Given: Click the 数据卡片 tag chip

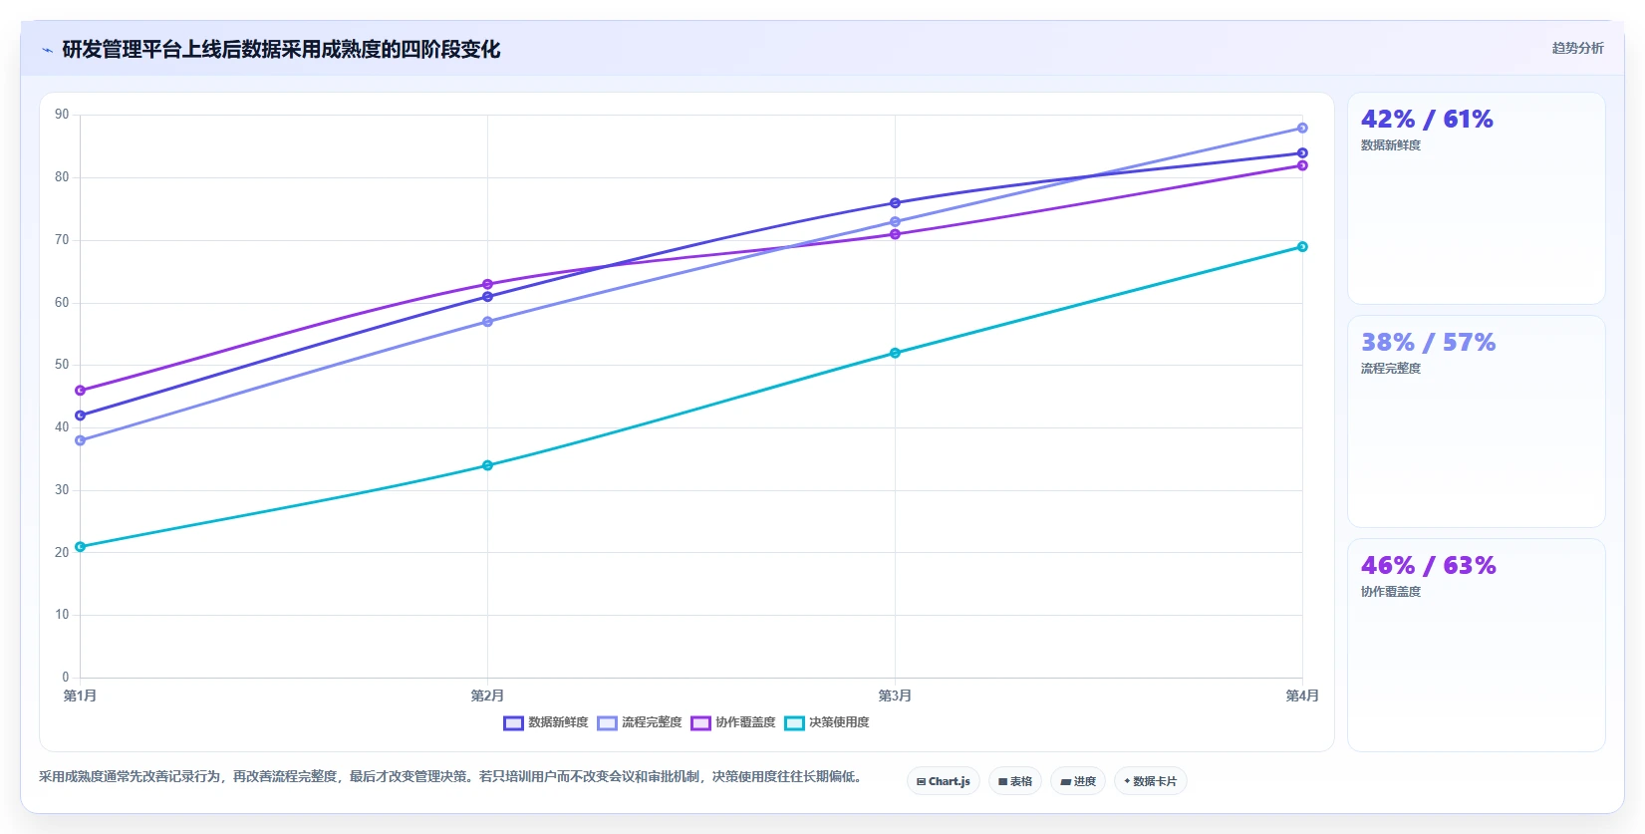Looking at the screenshot, I should (x=1151, y=781).
